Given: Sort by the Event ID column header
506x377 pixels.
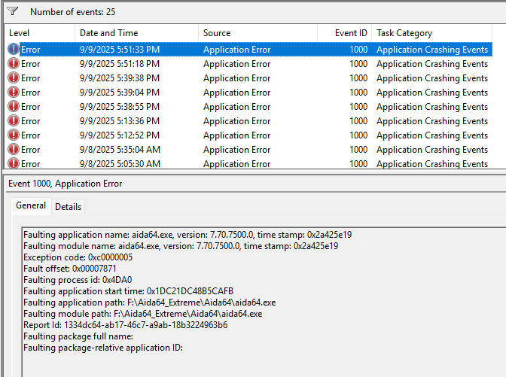Looking at the screenshot, I should click(344, 33).
